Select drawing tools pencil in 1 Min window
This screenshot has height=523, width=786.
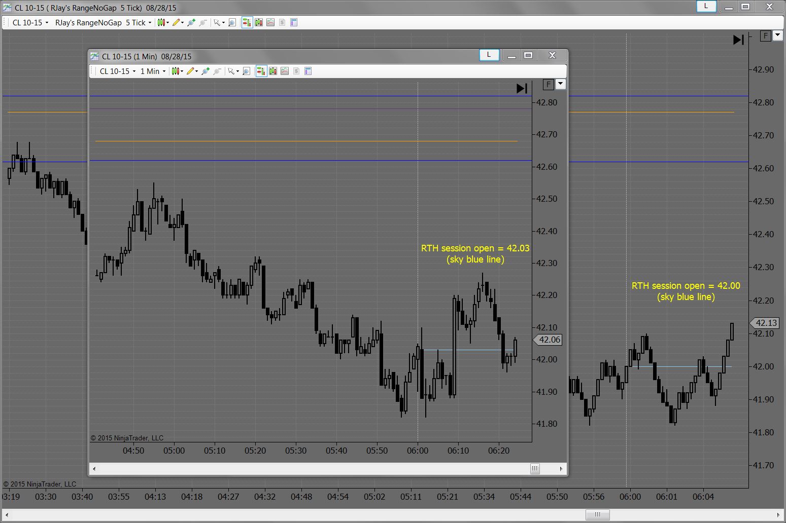click(x=190, y=71)
